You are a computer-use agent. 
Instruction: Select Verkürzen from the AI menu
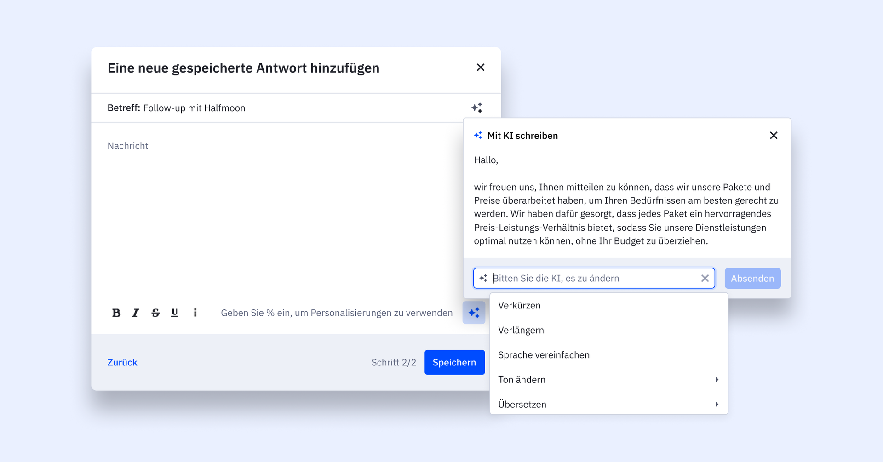[x=519, y=306]
